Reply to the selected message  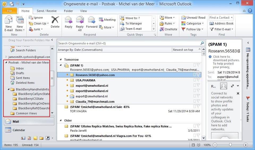tap(69, 22)
